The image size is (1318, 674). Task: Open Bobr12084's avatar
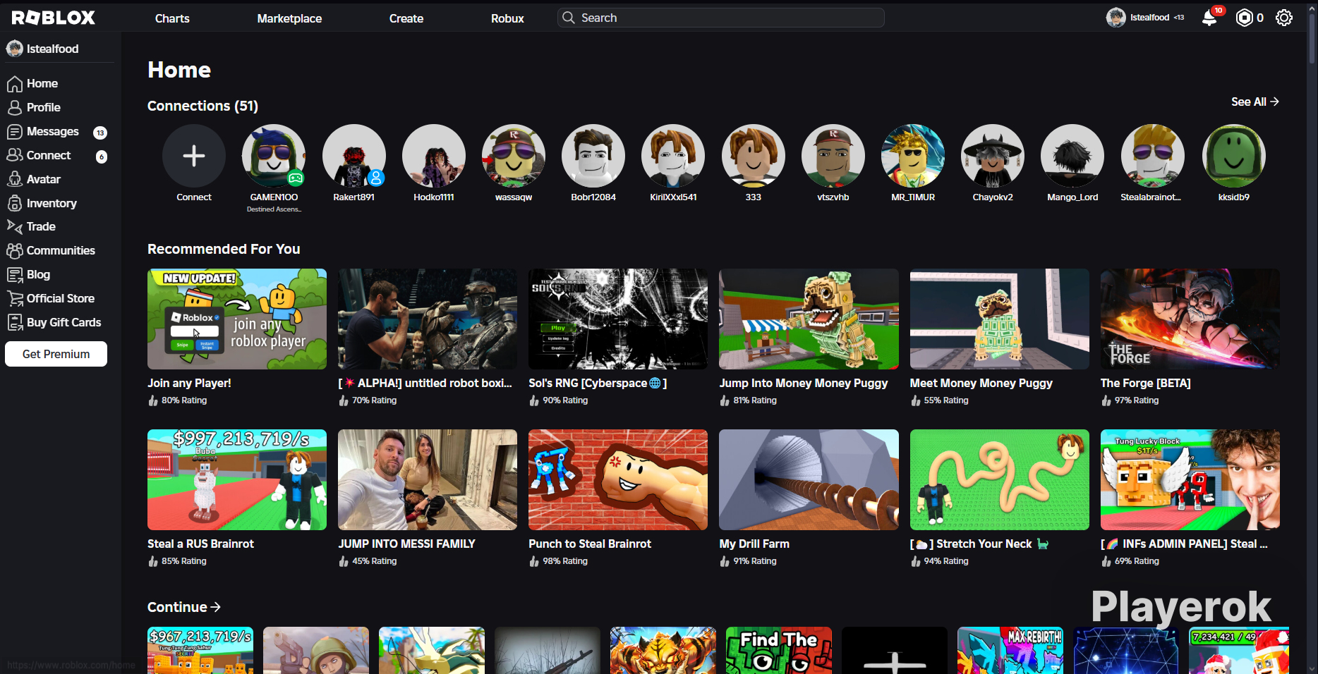click(593, 156)
